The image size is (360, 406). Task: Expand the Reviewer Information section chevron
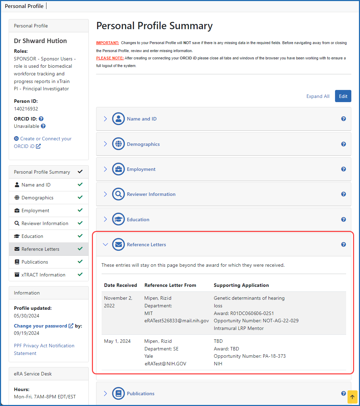(105, 194)
